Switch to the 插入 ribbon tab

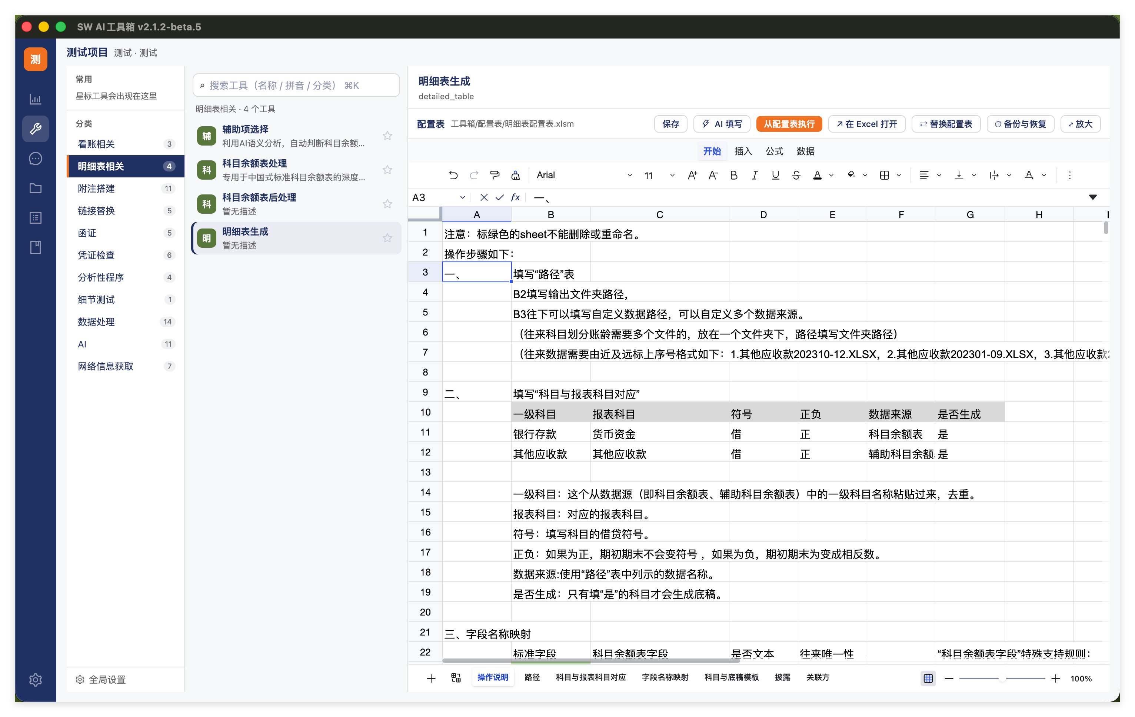[743, 151]
